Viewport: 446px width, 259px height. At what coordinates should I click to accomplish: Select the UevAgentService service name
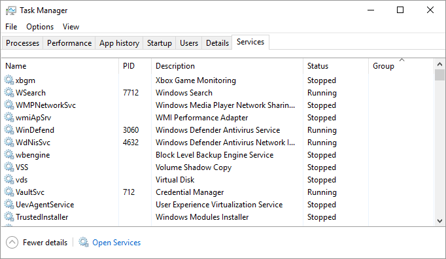click(44, 205)
